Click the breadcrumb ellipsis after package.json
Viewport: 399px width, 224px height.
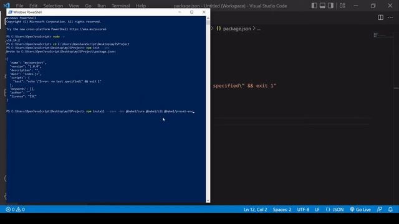tap(259, 29)
